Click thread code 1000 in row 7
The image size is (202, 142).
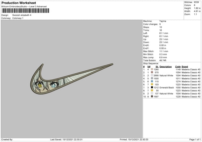[x=178, y=87]
